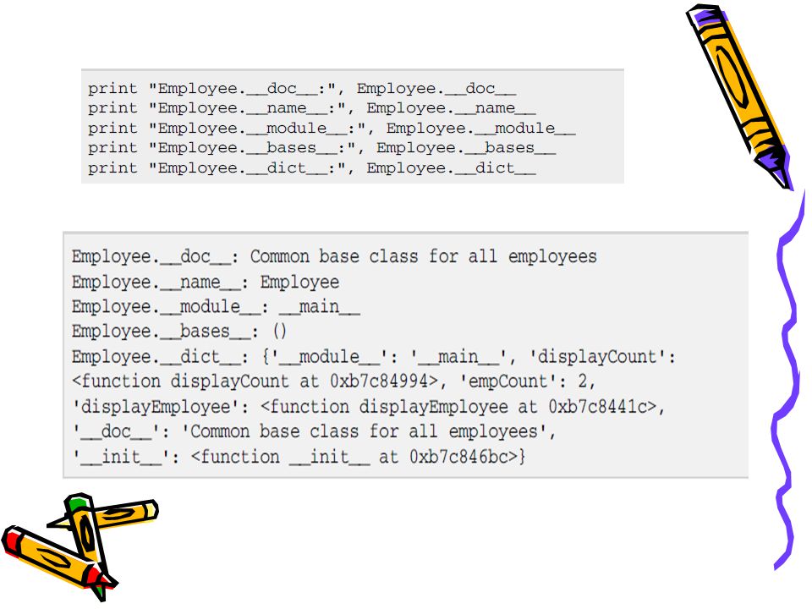Click the print Employee.__doc__ code line
The image size is (812, 609).
(x=301, y=89)
